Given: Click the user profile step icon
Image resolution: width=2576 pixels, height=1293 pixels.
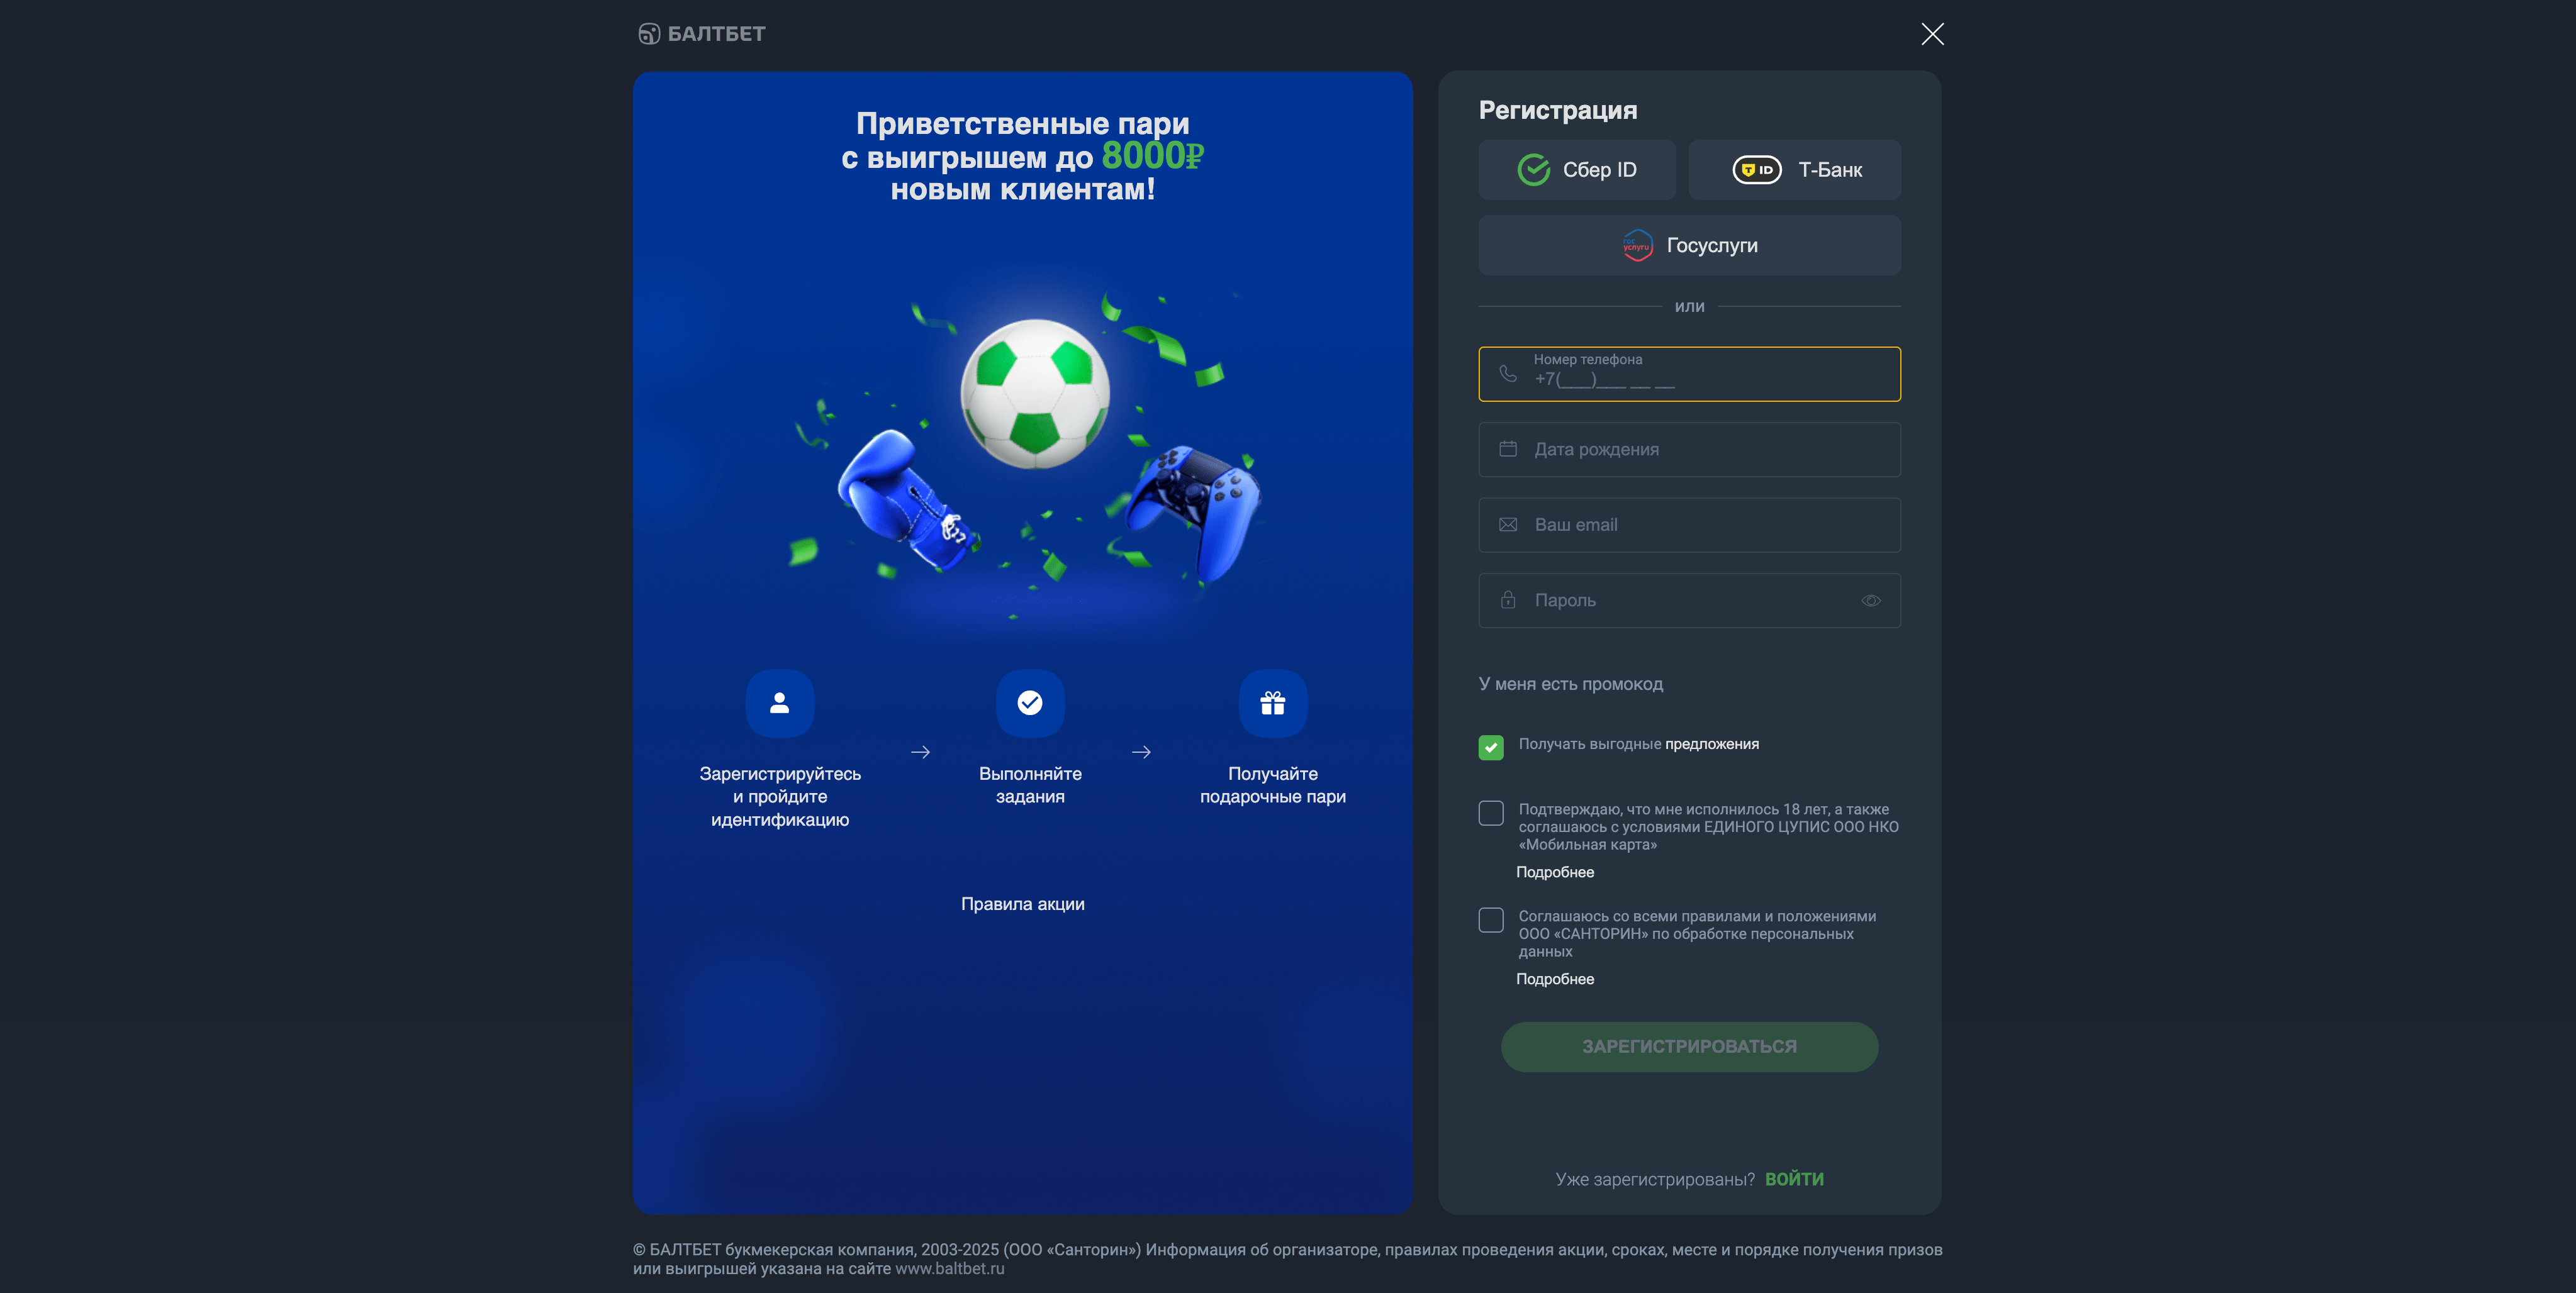Looking at the screenshot, I should (780, 704).
